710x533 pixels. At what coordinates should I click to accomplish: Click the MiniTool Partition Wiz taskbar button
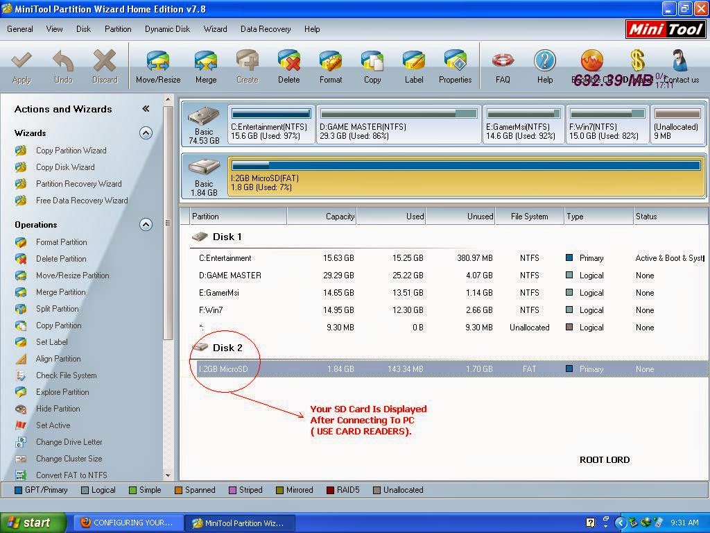click(x=241, y=523)
